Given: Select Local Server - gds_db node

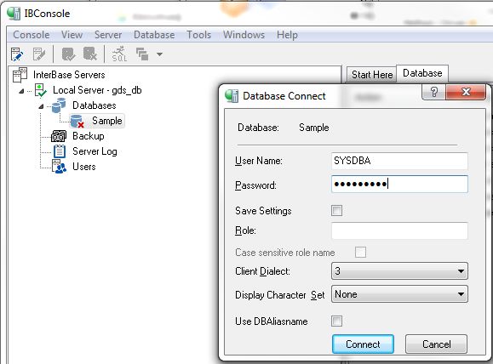Looking at the screenshot, I should tap(97, 90).
